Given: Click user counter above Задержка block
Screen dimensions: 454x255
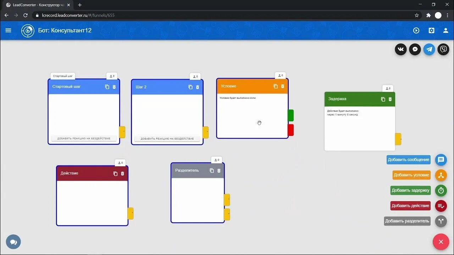Looking at the screenshot, I should [388, 89].
